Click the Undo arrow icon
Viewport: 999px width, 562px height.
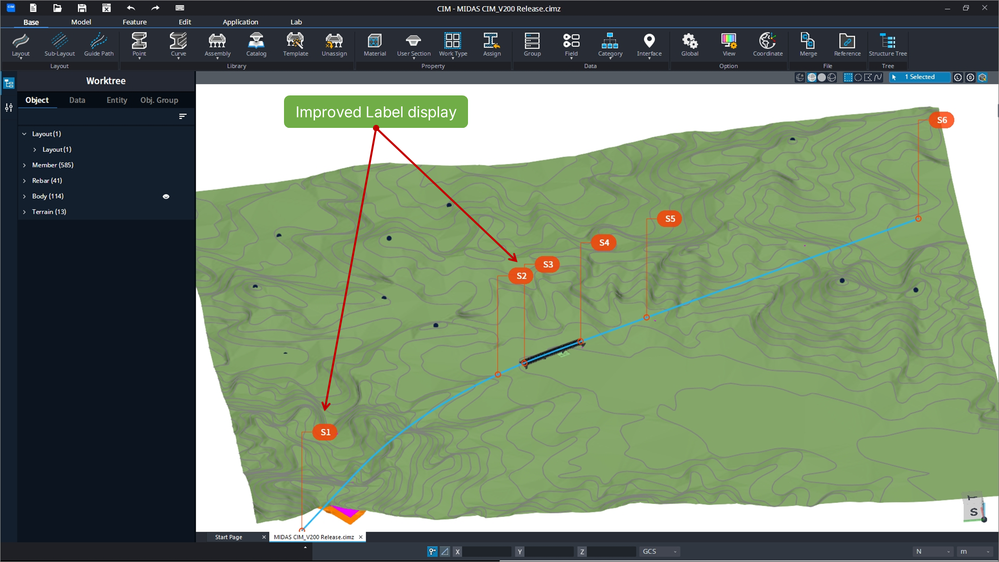click(x=131, y=8)
